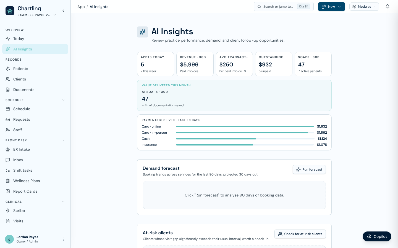Open the Outstanding $932 stat card

[x=274, y=64]
